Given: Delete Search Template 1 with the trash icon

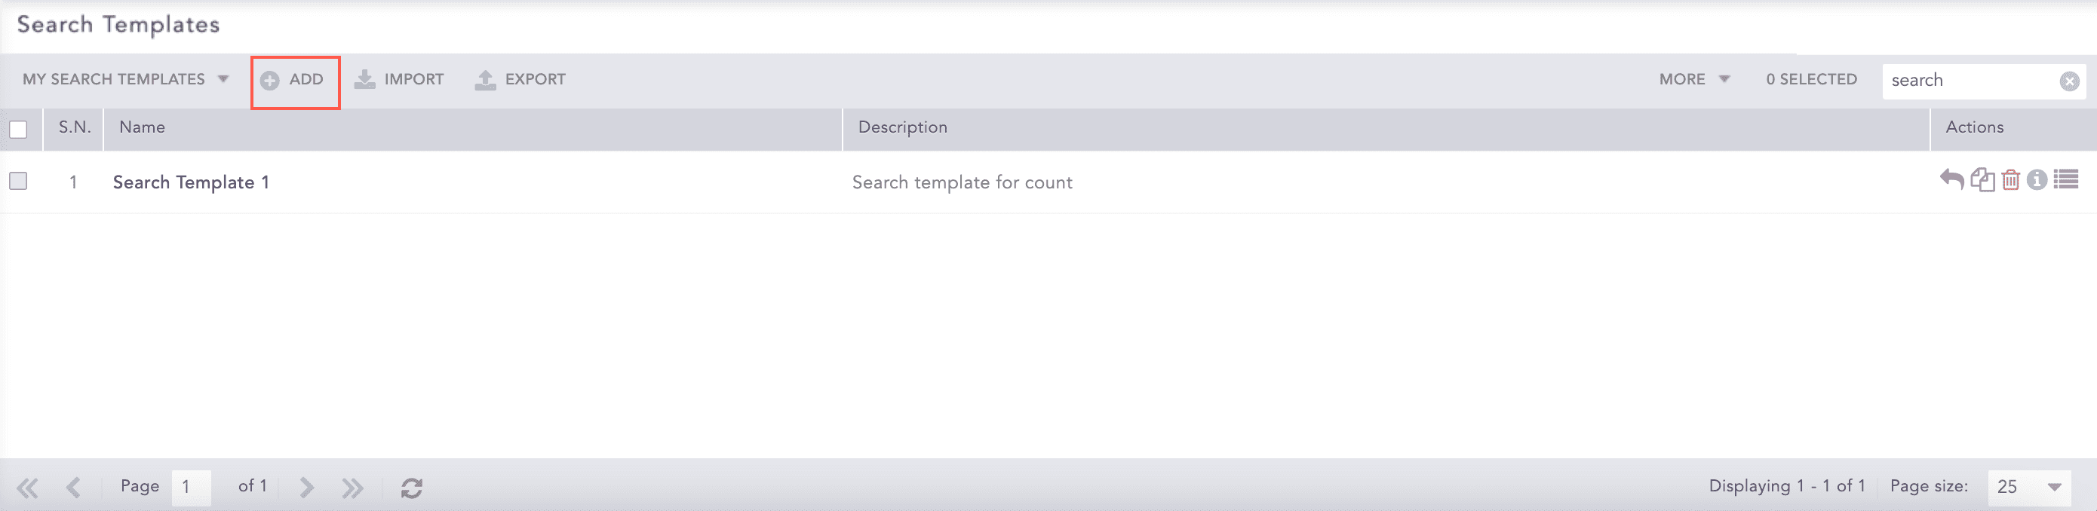Looking at the screenshot, I should 2011,179.
